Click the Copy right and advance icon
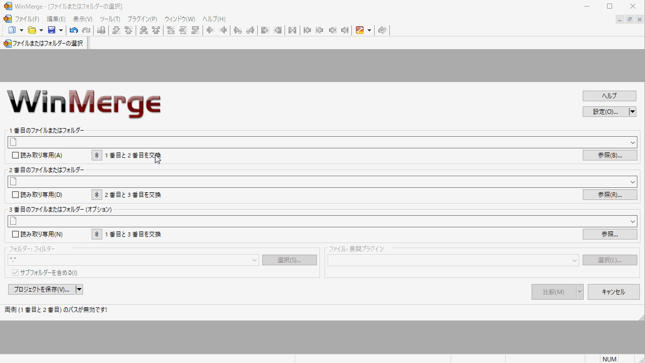 tap(238, 30)
